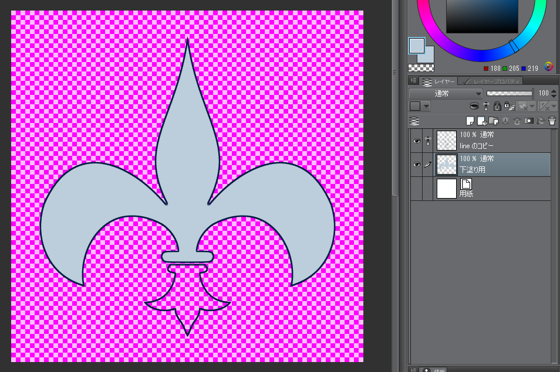560x372 pixels.
Task: Select the sub drawing color swatch
Action: [429, 57]
